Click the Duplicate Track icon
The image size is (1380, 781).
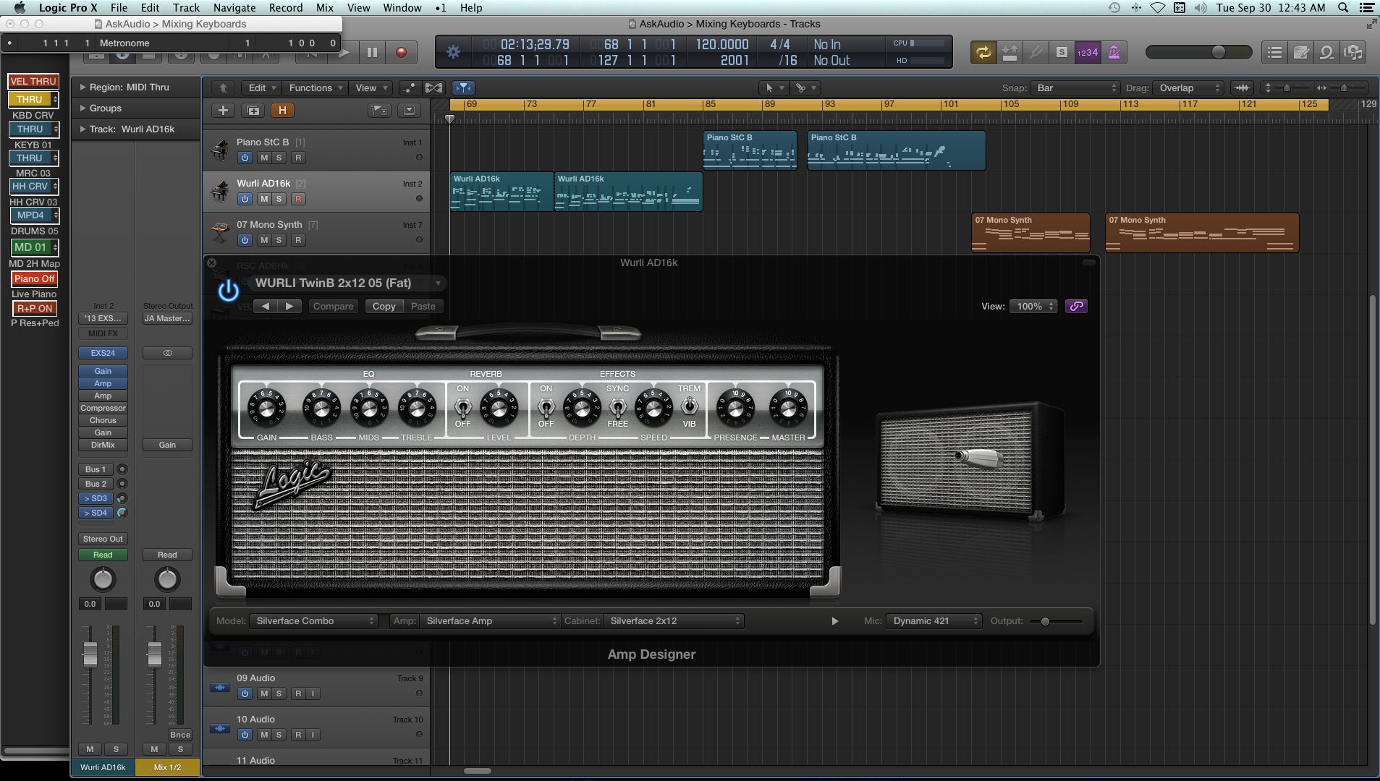point(253,110)
